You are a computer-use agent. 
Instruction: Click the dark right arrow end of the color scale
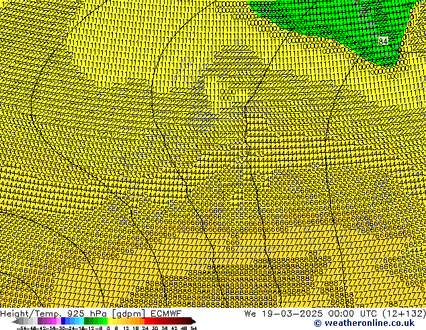click(x=194, y=321)
